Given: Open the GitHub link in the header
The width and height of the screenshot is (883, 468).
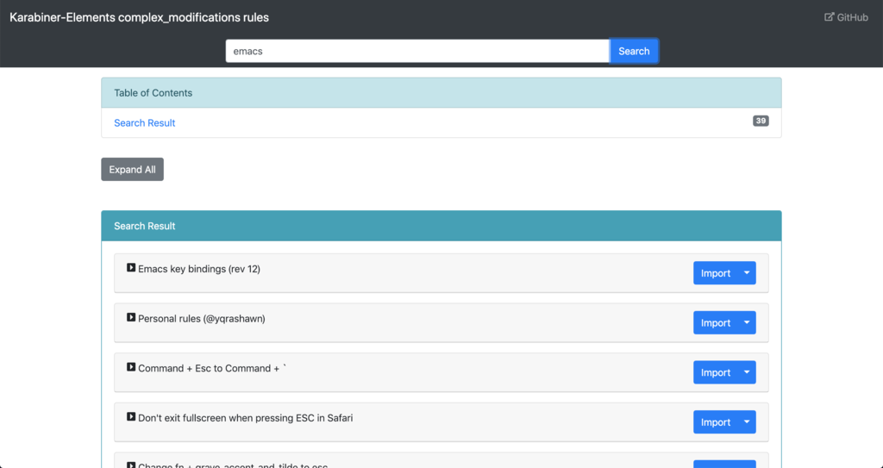Looking at the screenshot, I should click(x=847, y=17).
